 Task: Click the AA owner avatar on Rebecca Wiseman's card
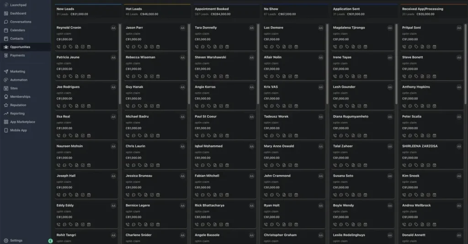(182, 58)
